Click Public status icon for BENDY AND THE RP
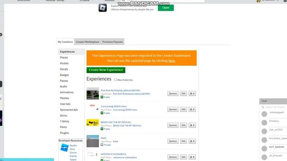This screenshot has width=287, height=161. pos(102,129)
